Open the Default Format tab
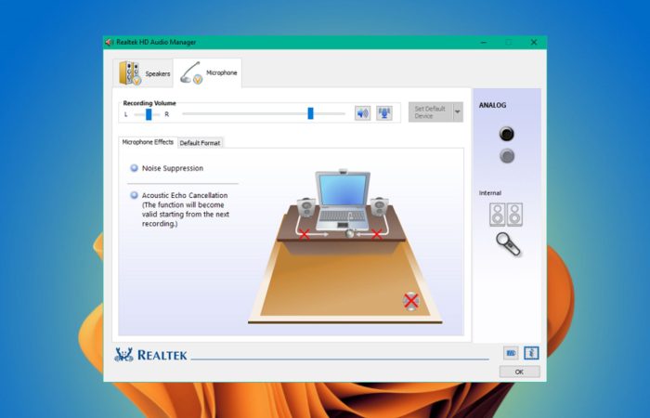Viewport: 650px width, 418px height. (x=200, y=143)
